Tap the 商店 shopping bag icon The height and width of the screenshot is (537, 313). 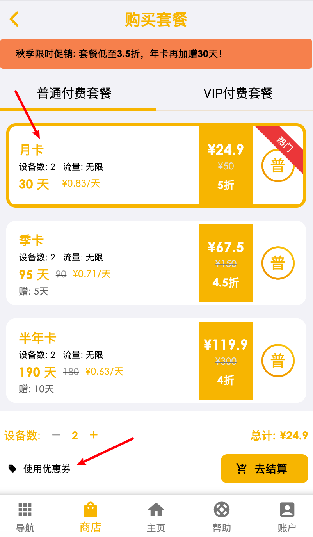click(91, 510)
